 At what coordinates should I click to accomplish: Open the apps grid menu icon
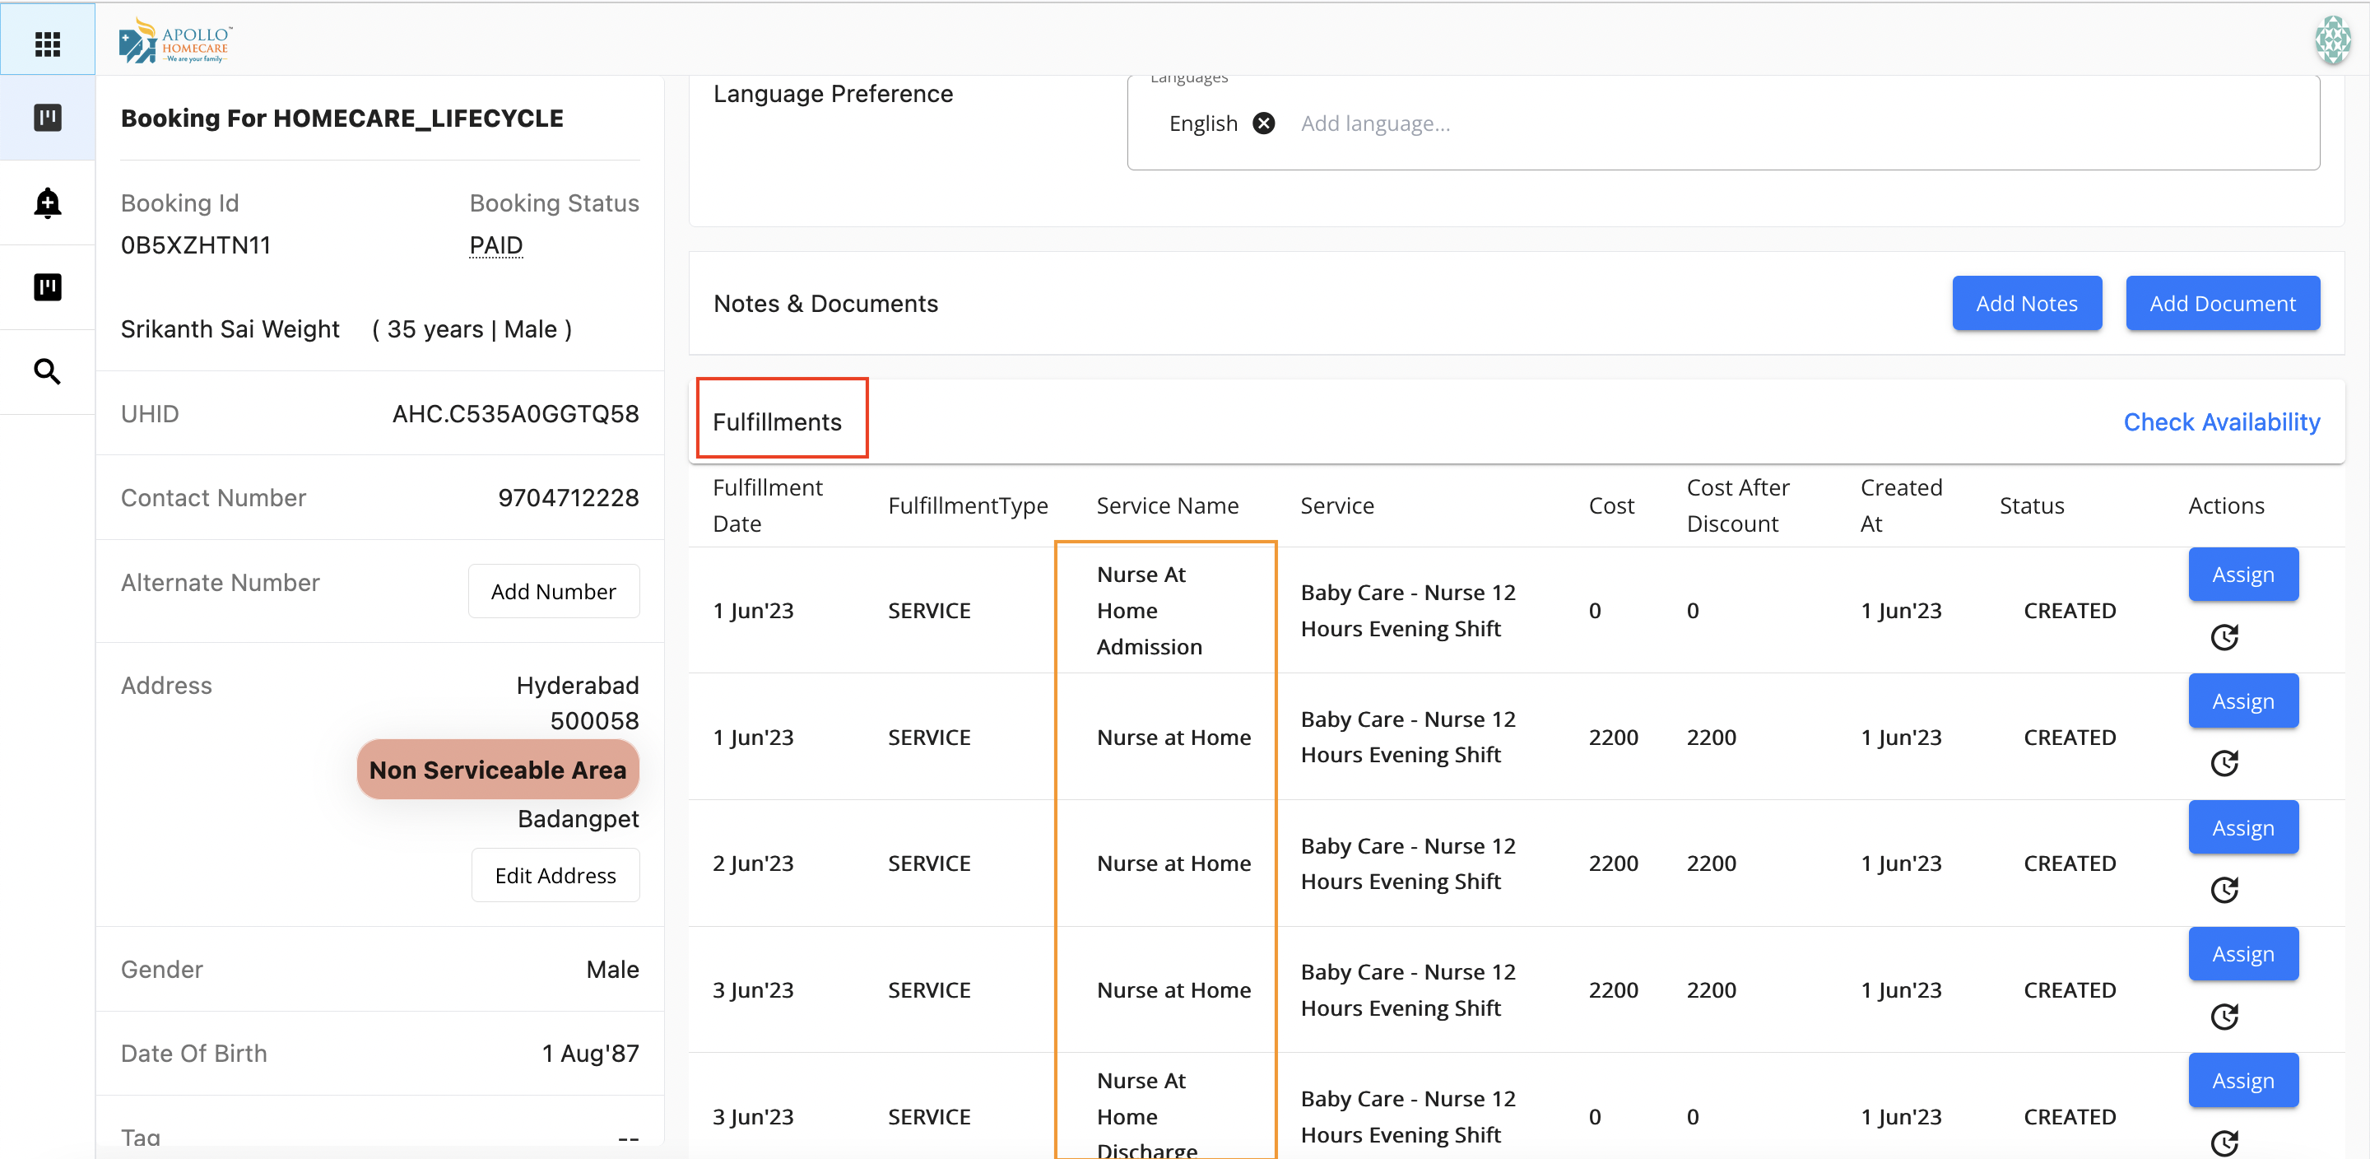tap(47, 42)
